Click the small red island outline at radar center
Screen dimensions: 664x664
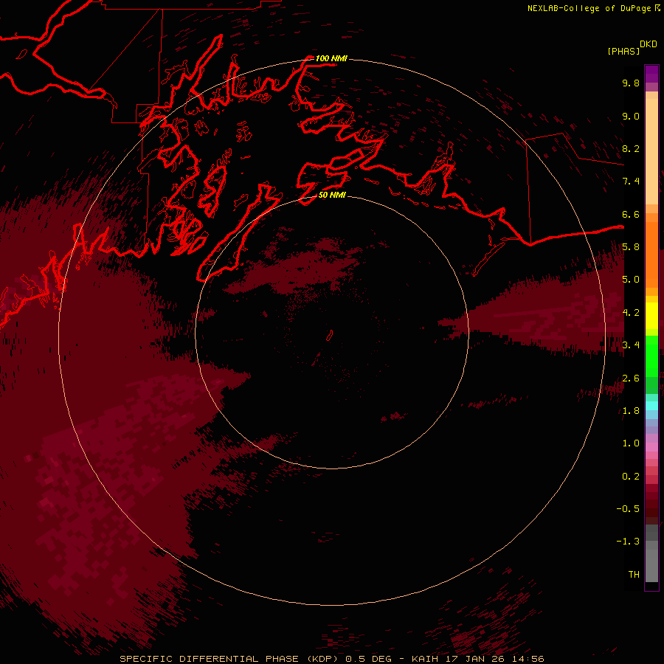330,336
